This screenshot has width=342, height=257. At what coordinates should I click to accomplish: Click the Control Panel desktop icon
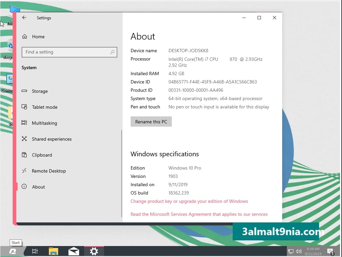pos(8,83)
